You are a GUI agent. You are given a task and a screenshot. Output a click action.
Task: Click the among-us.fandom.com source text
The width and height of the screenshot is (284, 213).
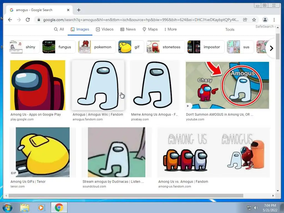175,186
